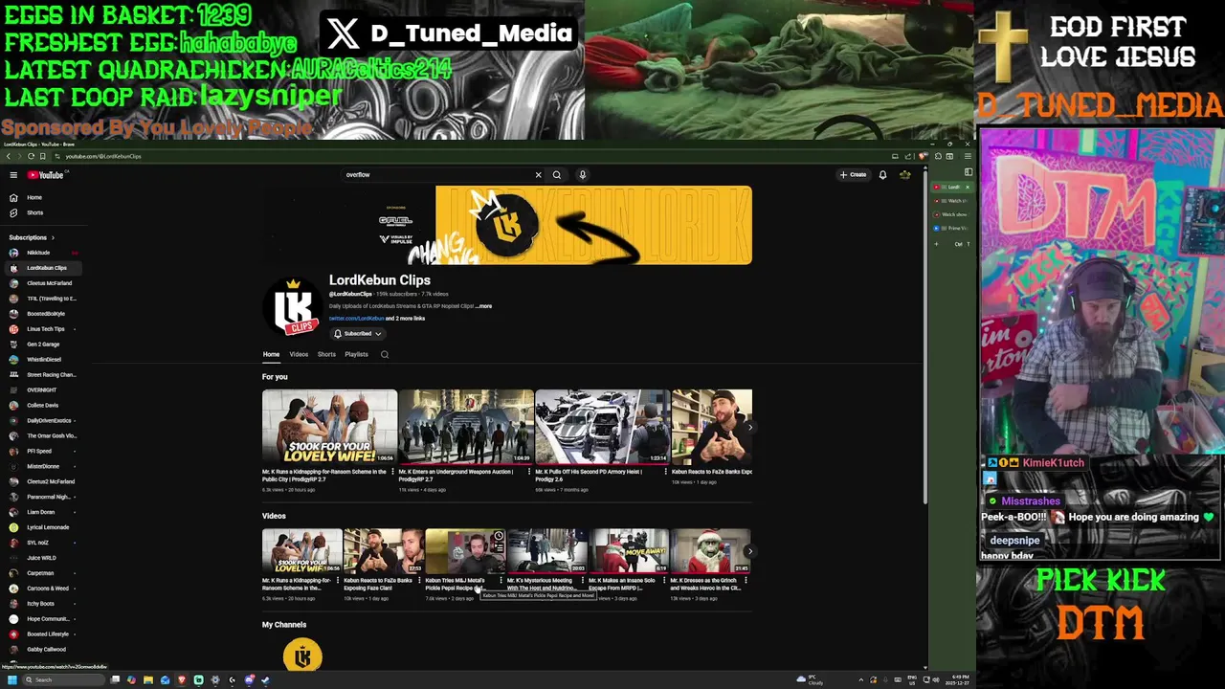The image size is (1225, 689).
Task: Open the taskbar clock and date
Action: pyautogui.click(x=958, y=680)
